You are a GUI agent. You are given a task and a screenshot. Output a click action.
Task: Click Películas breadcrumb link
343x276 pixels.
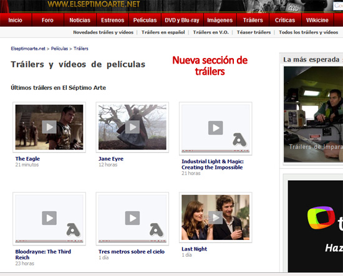pyautogui.click(x=59, y=49)
